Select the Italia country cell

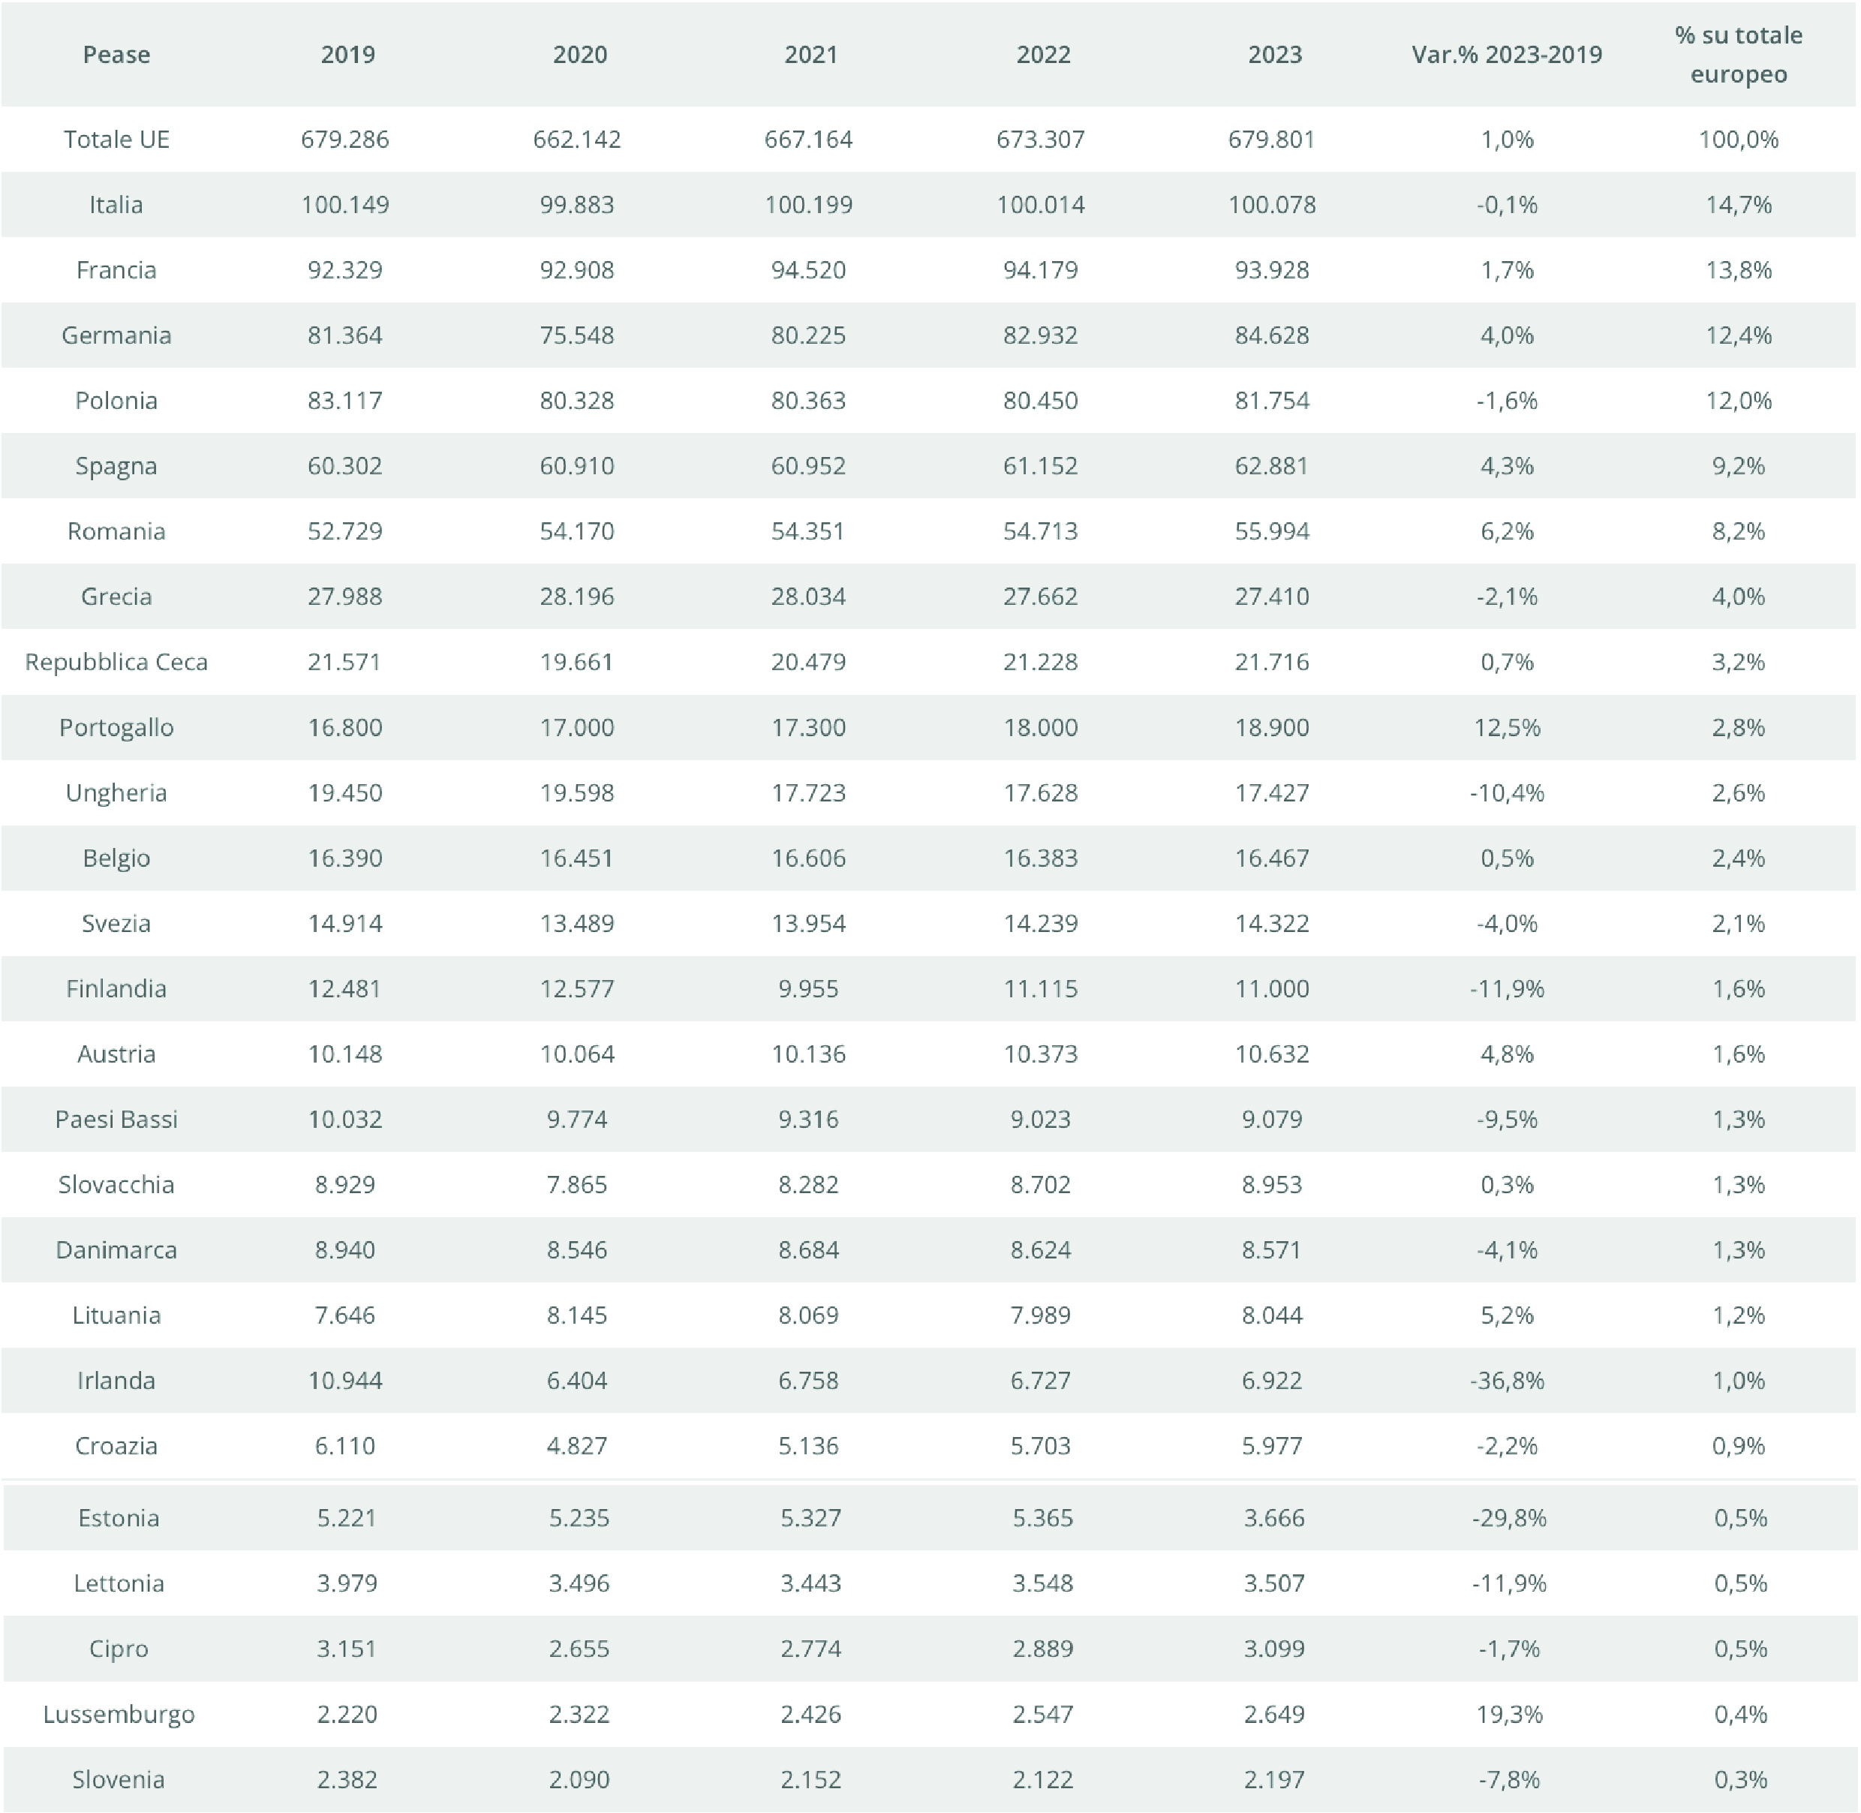(x=116, y=205)
